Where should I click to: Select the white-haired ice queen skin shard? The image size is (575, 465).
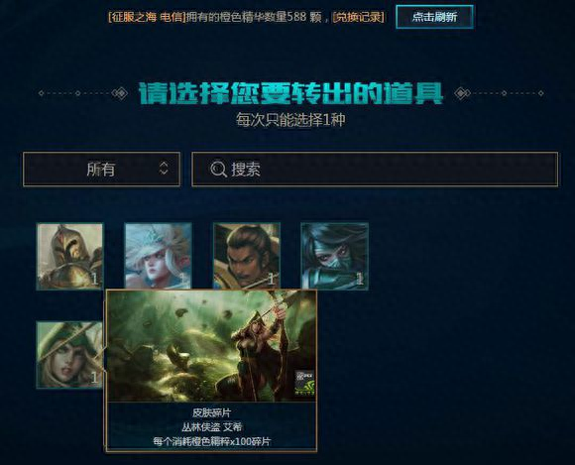tap(158, 256)
